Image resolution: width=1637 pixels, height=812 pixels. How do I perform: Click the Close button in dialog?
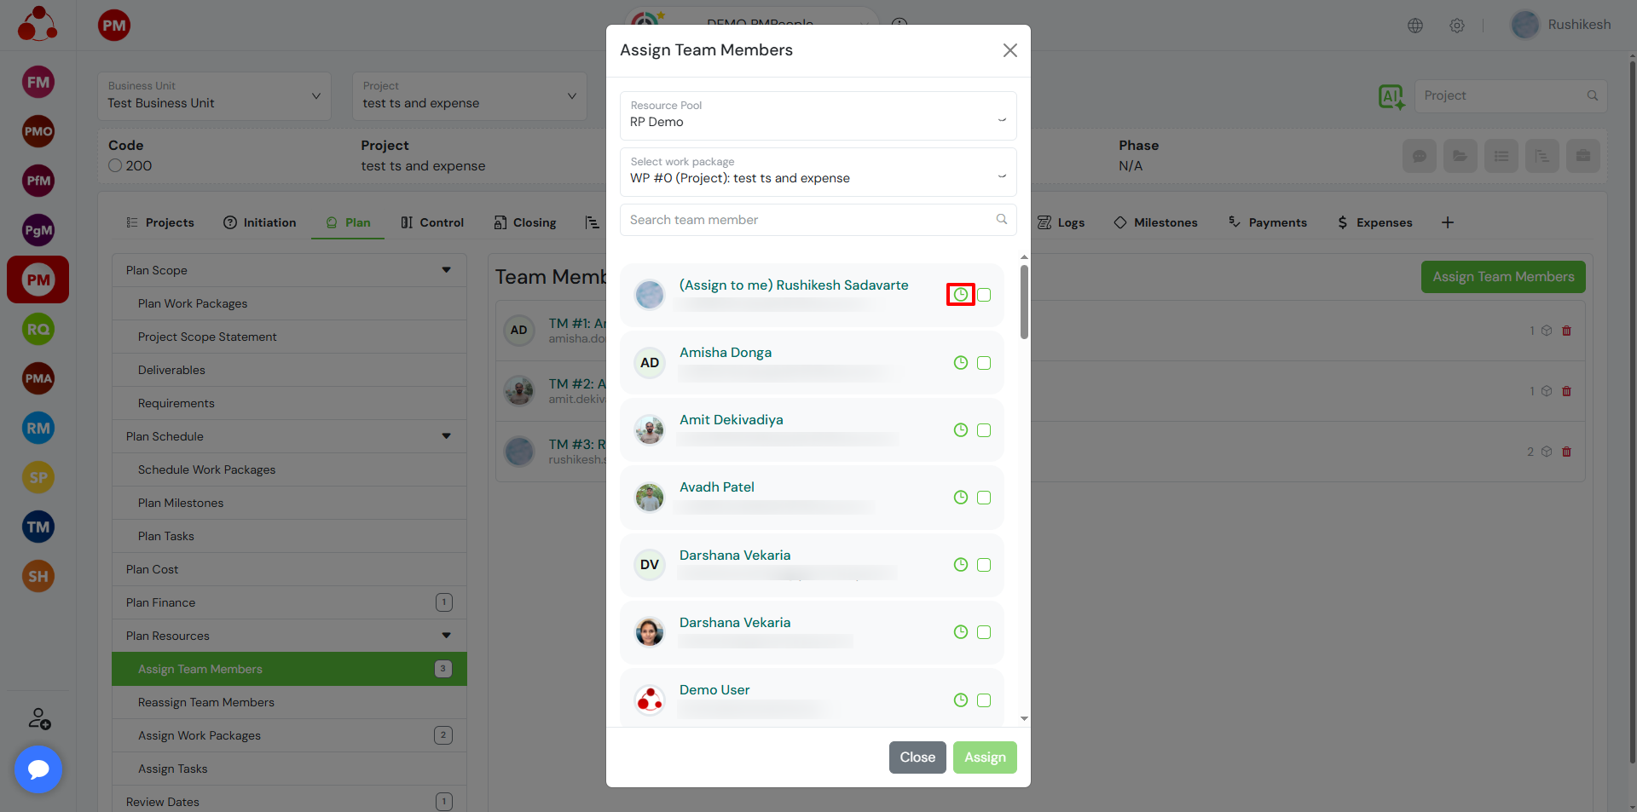(x=917, y=757)
